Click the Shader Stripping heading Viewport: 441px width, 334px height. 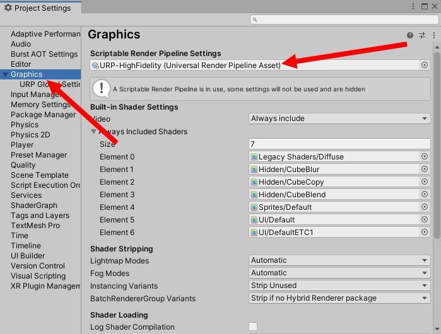pos(122,249)
